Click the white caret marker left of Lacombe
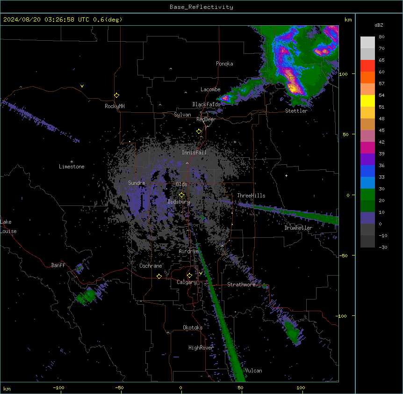 (186, 92)
